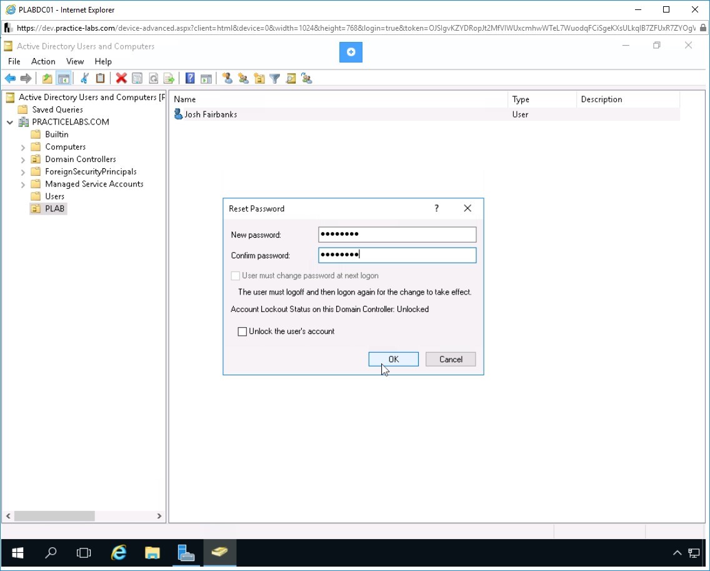The image size is (710, 571).
Task: Check Unlock the user's account
Action: pos(242,331)
